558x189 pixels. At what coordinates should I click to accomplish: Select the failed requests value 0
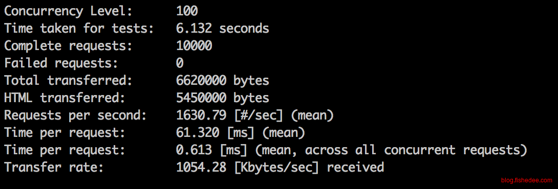point(180,63)
